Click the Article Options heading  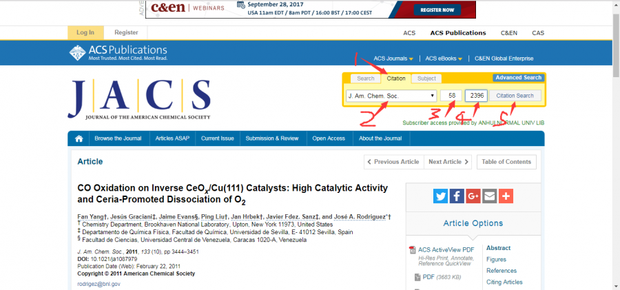coord(473,224)
